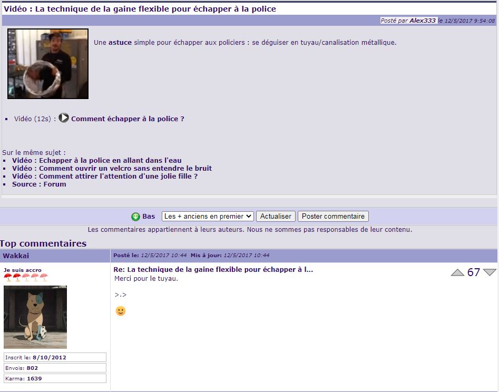Open Wakkai's dog avatar image

35,317
